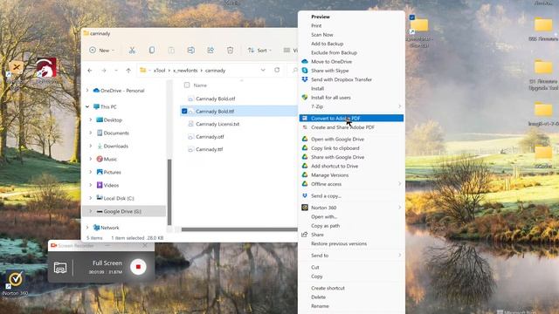This screenshot has width=559, height=314.
Task: Click the shield icon beside Install for all users
Action: (305, 97)
